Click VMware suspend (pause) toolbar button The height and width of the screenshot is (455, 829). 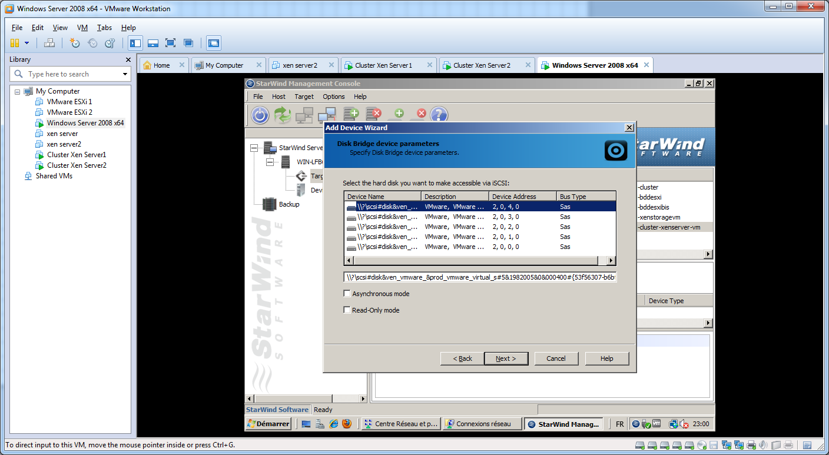(x=15, y=43)
